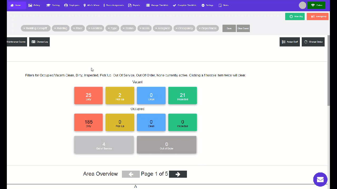
Task: Open the Who's Where location pin
Action: click(x=85, y=5)
